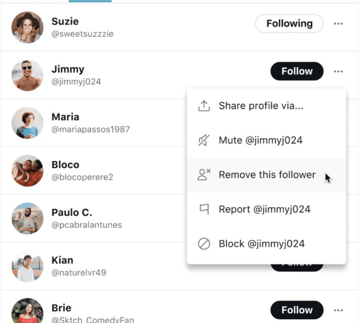Choose Share profile via... from menu

261,106
